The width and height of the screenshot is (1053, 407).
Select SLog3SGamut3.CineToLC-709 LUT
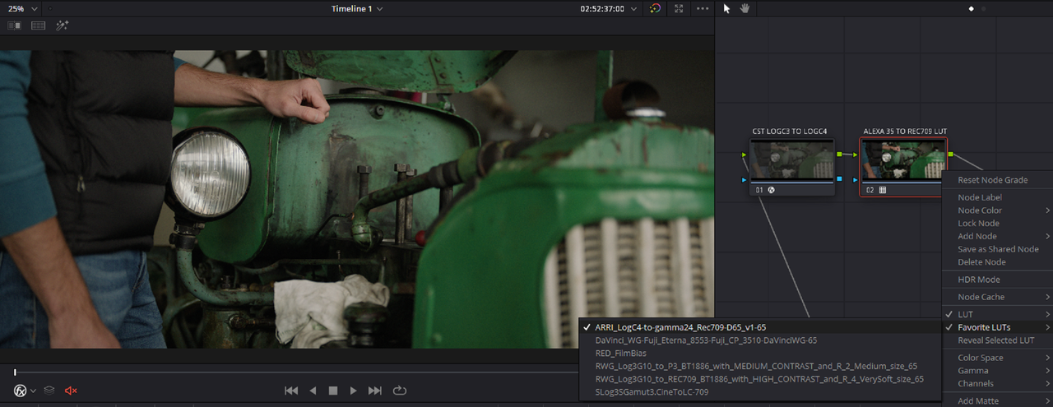pos(759,392)
